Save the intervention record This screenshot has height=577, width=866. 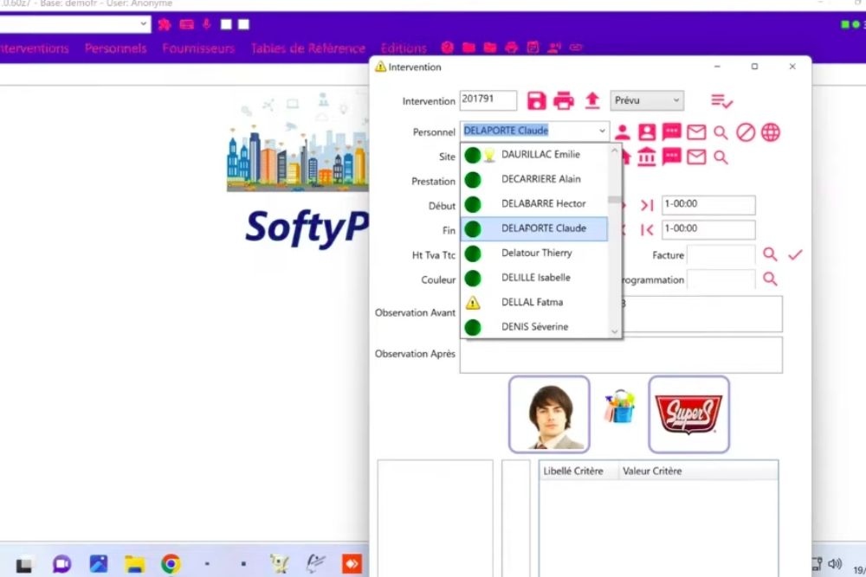click(x=536, y=100)
